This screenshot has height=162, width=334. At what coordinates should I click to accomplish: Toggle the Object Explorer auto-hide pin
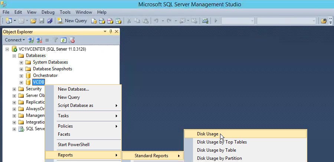(111, 32)
